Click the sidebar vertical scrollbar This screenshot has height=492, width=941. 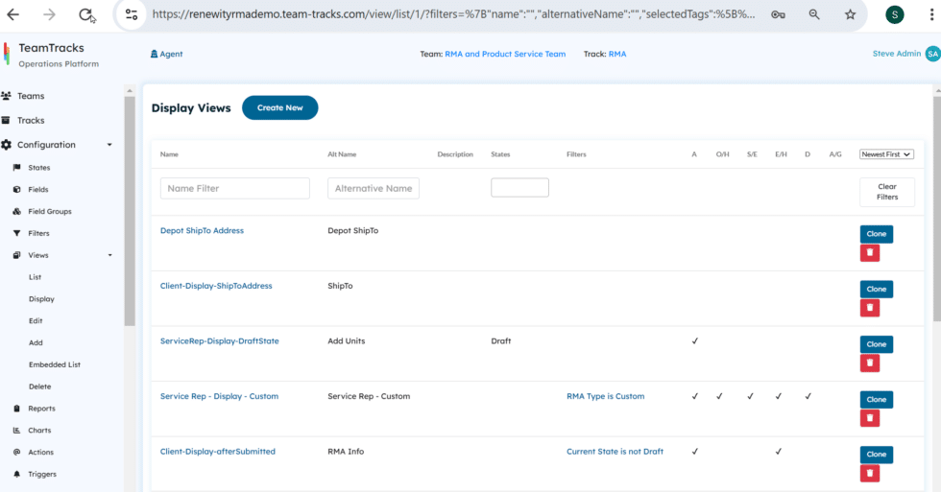130,210
